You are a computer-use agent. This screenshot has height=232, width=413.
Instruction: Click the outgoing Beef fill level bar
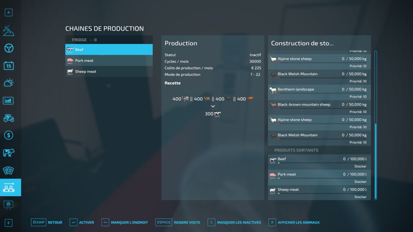[322, 163]
